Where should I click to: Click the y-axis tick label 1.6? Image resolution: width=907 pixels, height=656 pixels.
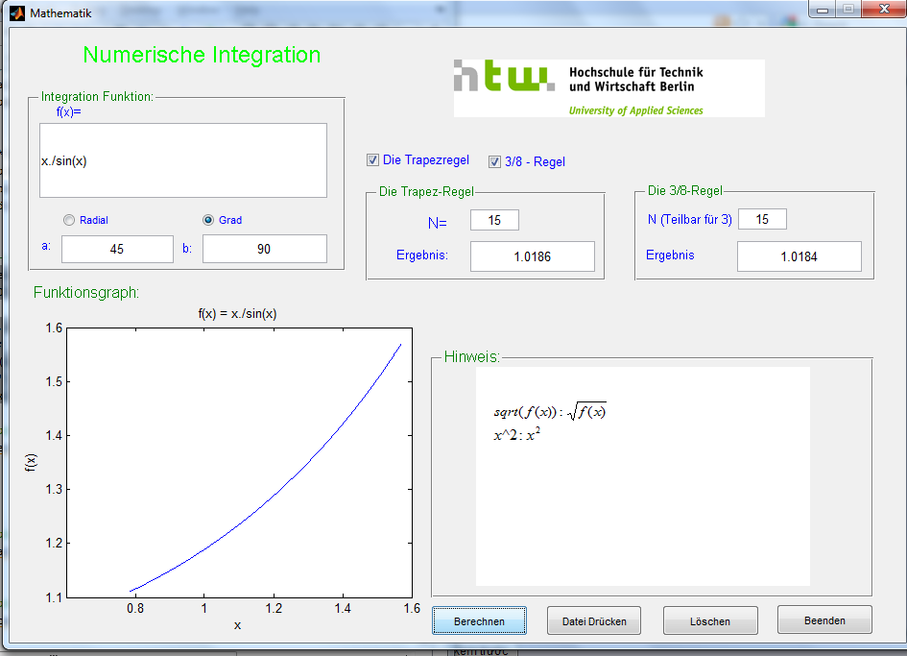[54, 328]
